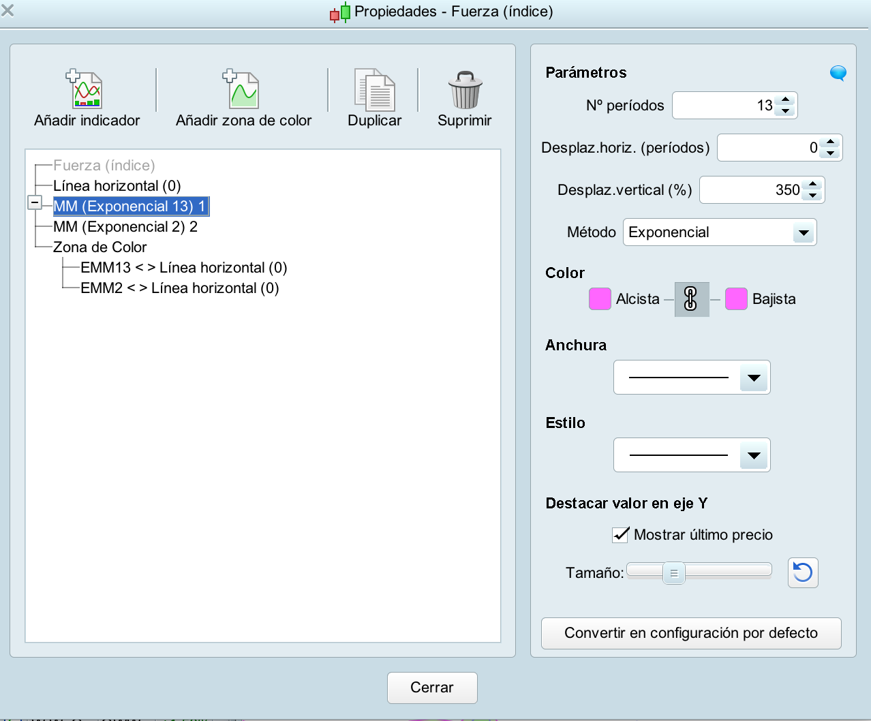Toggle the chain link between colors

click(692, 299)
